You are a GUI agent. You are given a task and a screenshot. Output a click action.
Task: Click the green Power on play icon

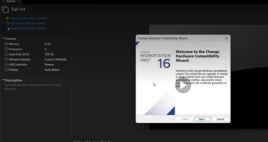pyautogui.click(x=8, y=18)
